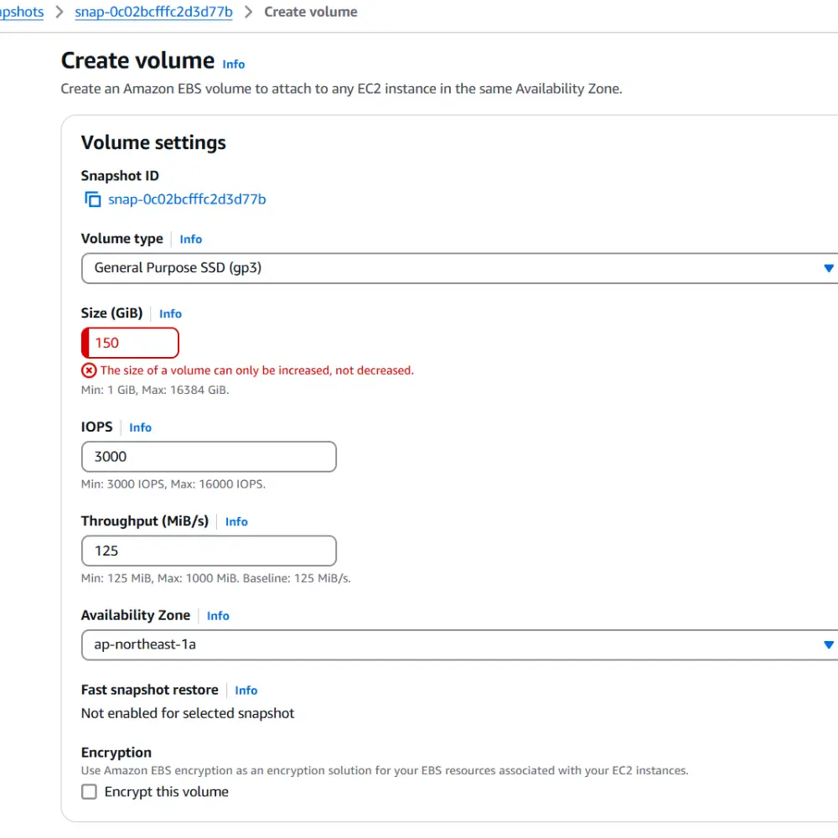Focus the Size (GiB) field showing 150
The height and width of the screenshot is (838, 838).
pyautogui.click(x=134, y=343)
